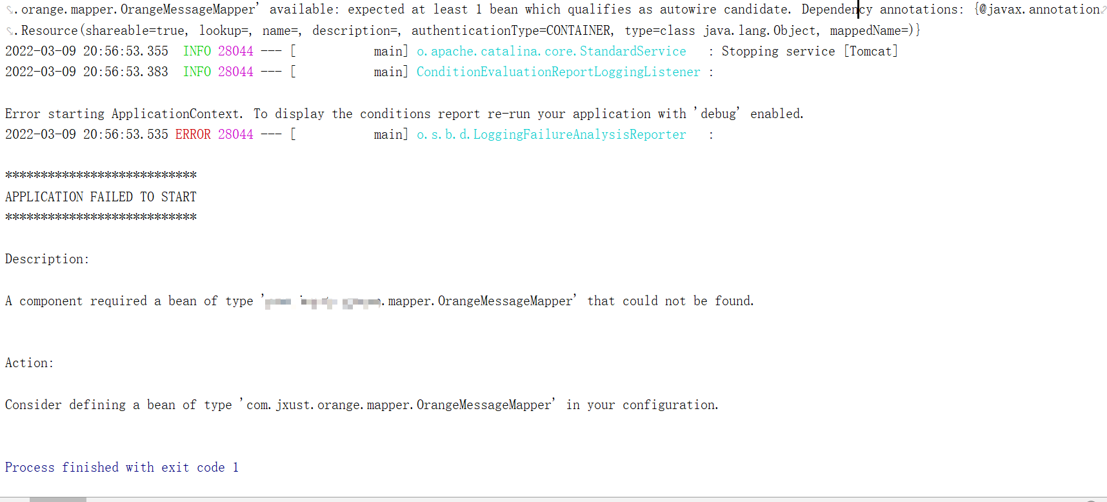
Task: Click 'A component required a bean' line
Action: (x=379, y=301)
